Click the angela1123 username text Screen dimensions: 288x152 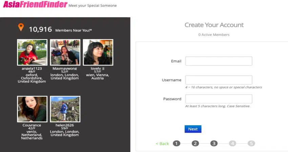tap(32, 68)
